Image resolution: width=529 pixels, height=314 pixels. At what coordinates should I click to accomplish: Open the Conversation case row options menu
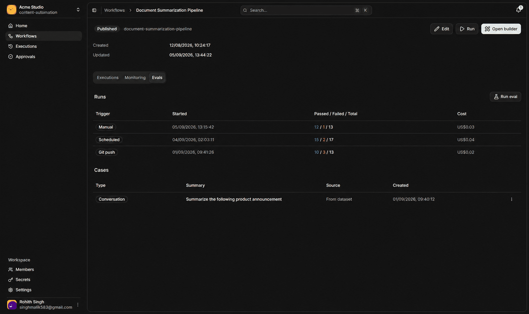tap(511, 199)
